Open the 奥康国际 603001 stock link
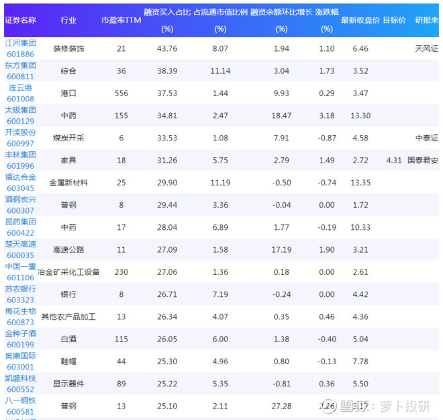 coord(20,361)
